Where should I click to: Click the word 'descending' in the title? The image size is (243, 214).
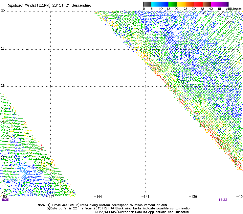81,6
